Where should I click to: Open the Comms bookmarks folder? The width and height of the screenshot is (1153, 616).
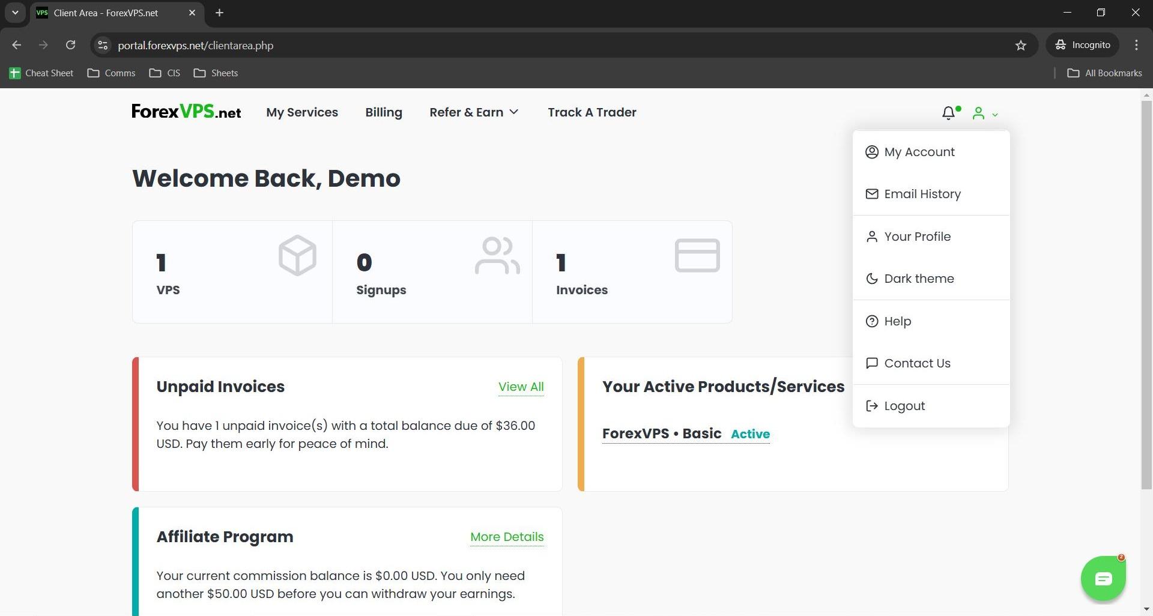click(111, 73)
